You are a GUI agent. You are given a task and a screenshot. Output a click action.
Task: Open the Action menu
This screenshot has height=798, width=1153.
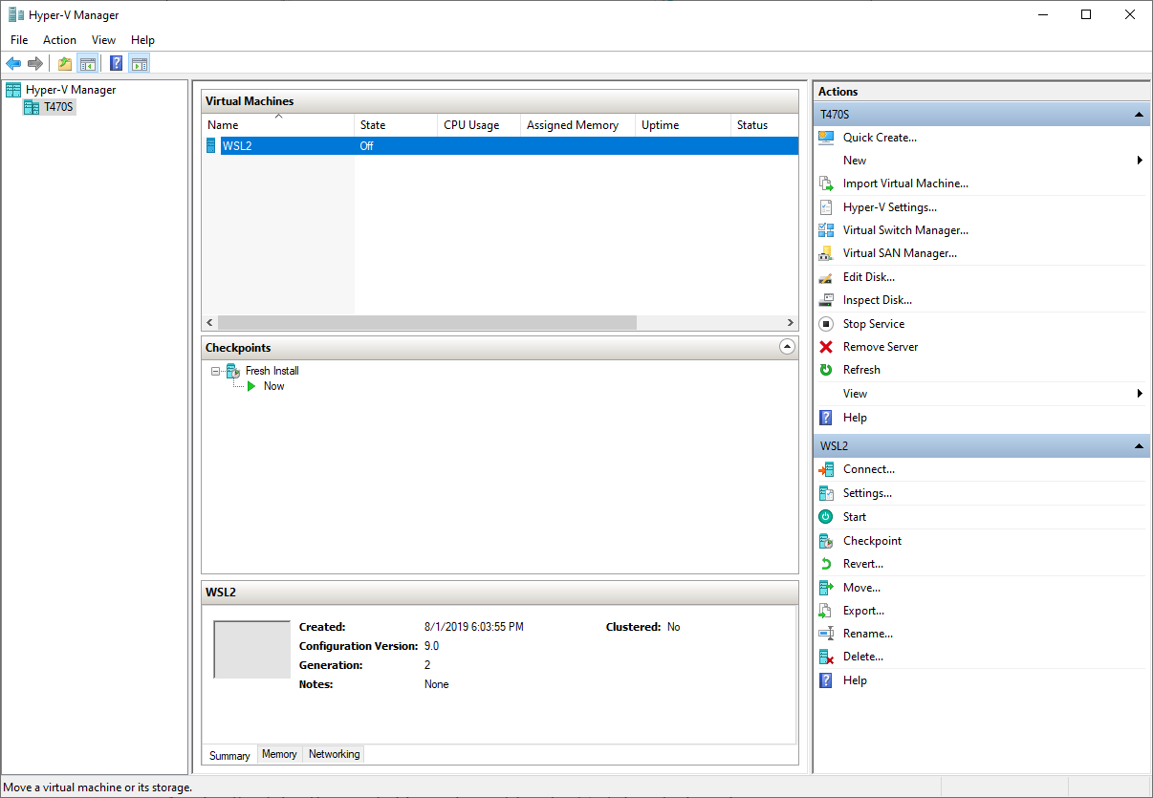click(59, 40)
